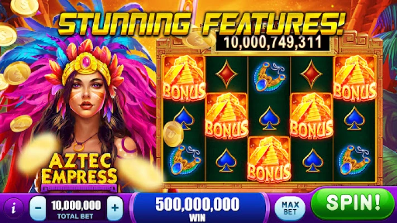Click the BONUS symbol in second reel
The height and width of the screenshot is (223, 397).
click(226, 116)
